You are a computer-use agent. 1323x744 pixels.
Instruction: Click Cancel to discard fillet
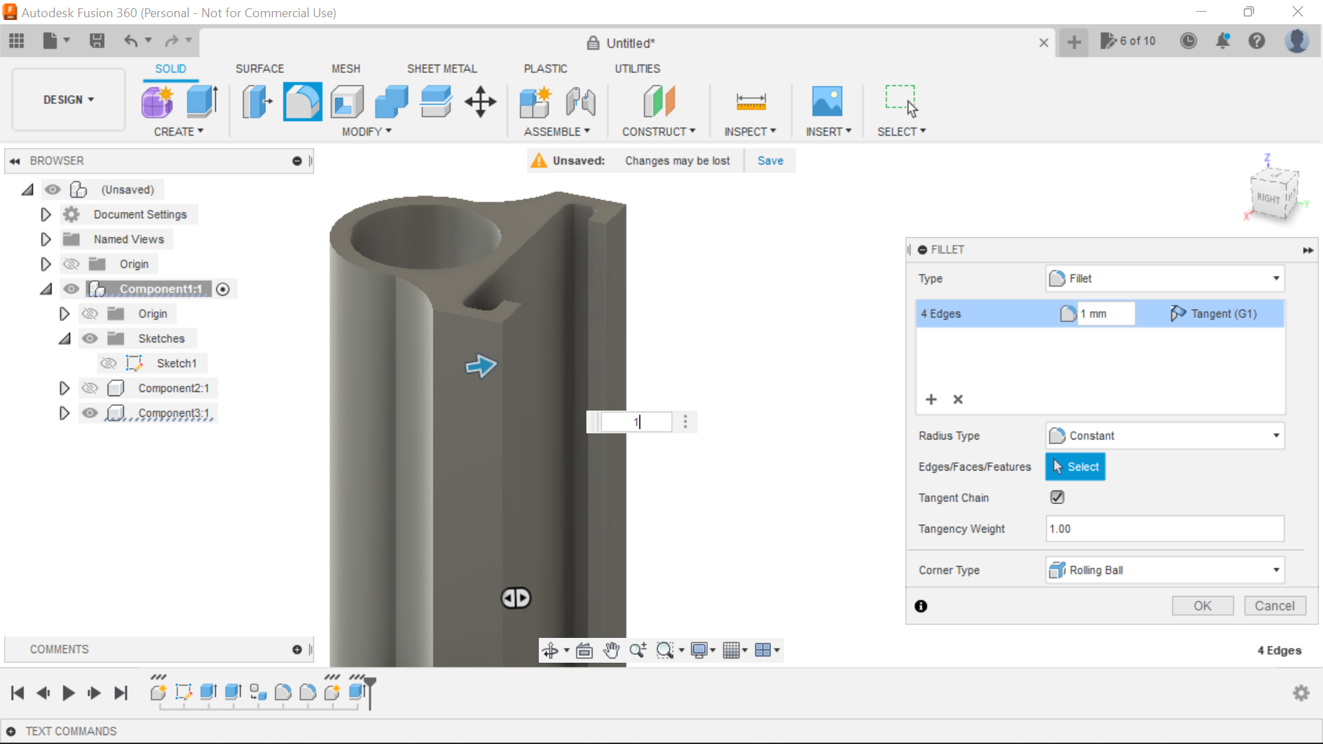coord(1273,606)
